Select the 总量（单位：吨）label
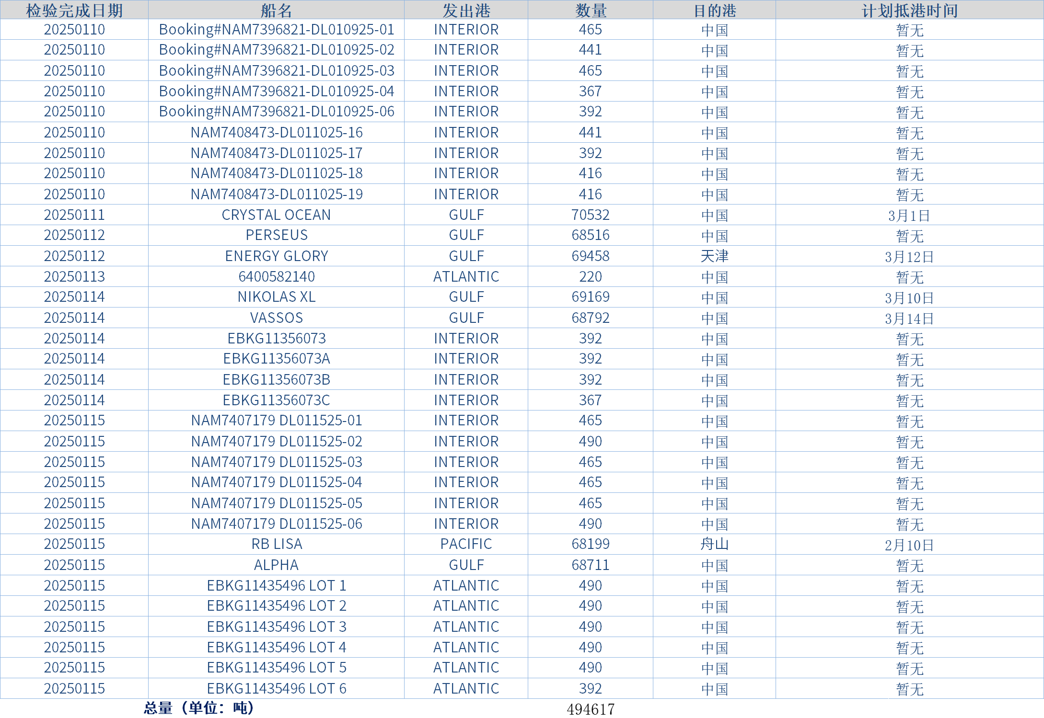 tap(198, 708)
